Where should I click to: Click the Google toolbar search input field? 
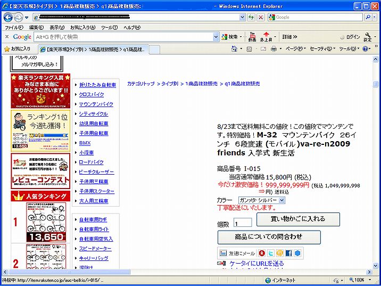(123, 37)
